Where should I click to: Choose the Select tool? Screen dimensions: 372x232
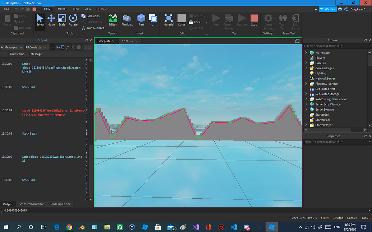[40, 20]
